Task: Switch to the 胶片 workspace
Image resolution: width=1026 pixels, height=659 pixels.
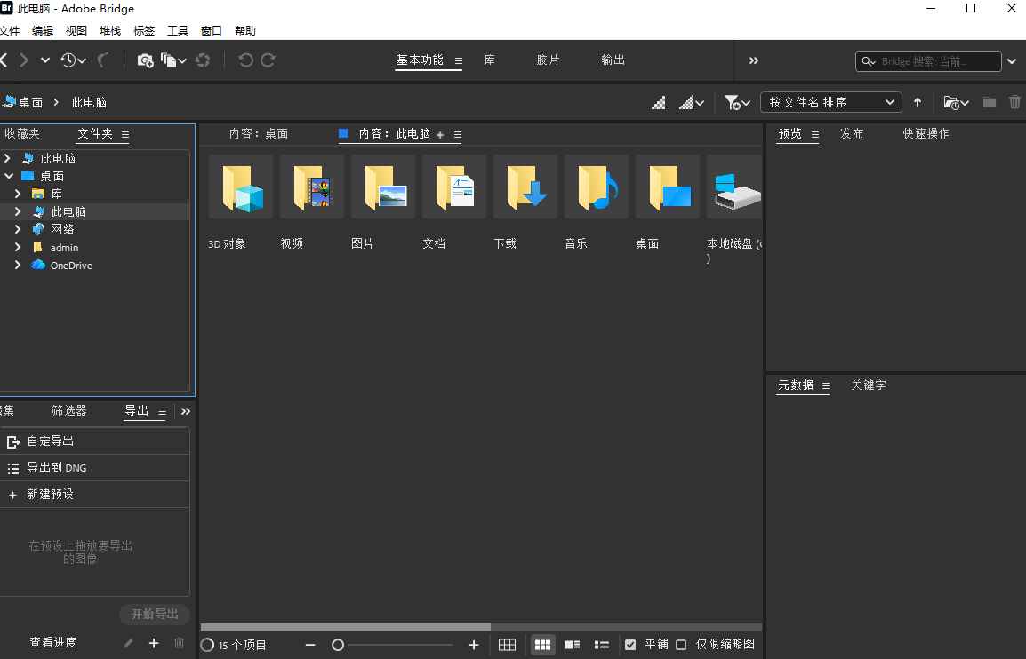Action: tap(548, 60)
